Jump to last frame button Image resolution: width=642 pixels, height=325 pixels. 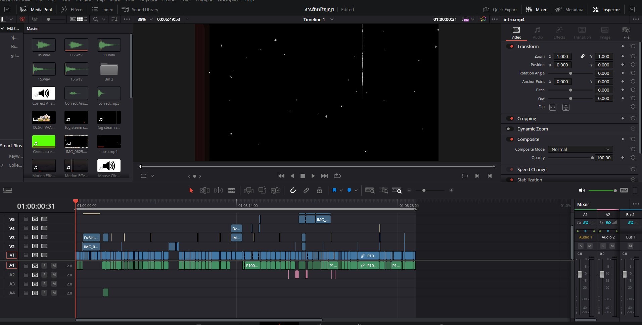(x=324, y=176)
